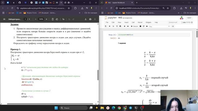Image resolution: width=198 pixels, height=111 pixels.
Task: Click the Доверенный trusted button
Action: click(173, 22)
